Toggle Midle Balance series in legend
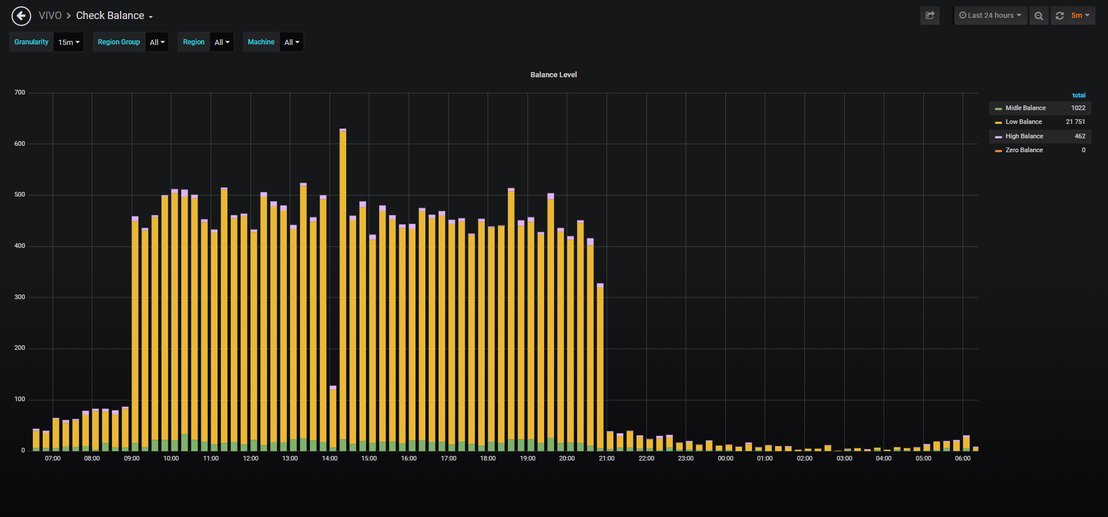1108x517 pixels. point(1025,108)
